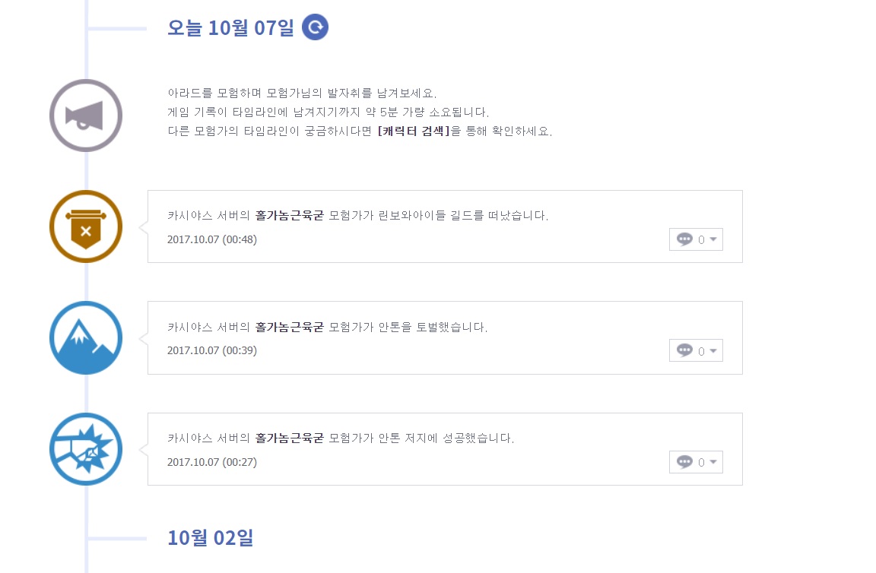Select the 오늘 10월 07일 date heading
Viewport: 876px width, 573px height.
coord(230,28)
